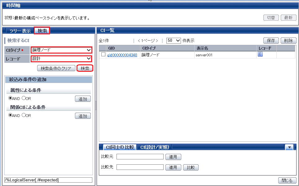Click the 表示名 column header
The image size is (299, 186).
click(225, 48)
